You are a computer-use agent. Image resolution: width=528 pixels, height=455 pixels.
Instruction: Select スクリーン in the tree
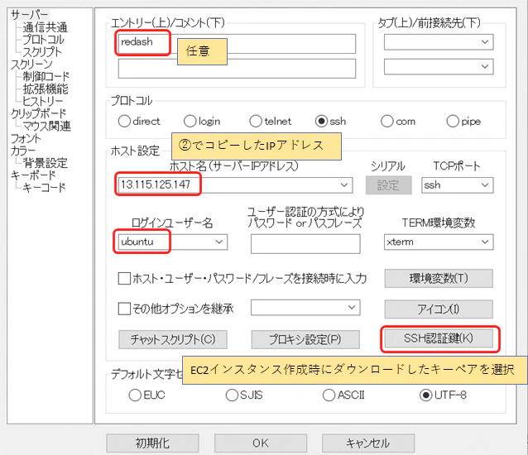tap(31, 65)
